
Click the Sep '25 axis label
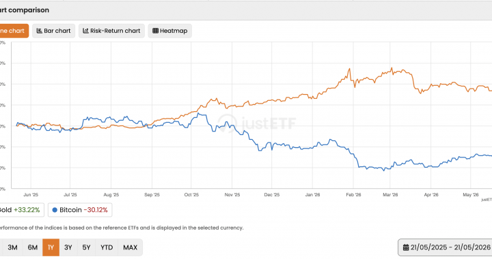[152, 194]
